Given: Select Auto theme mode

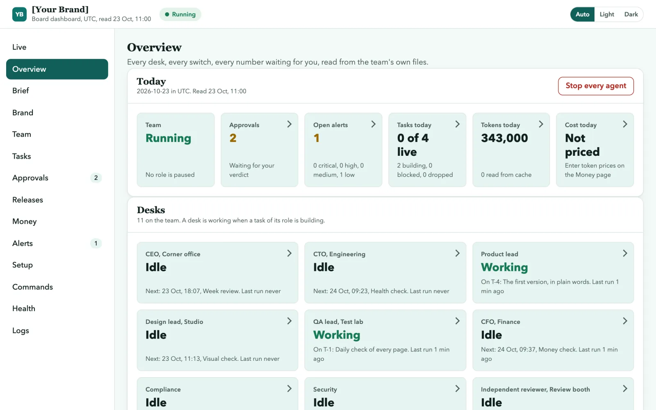Looking at the screenshot, I should click(x=582, y=14).
